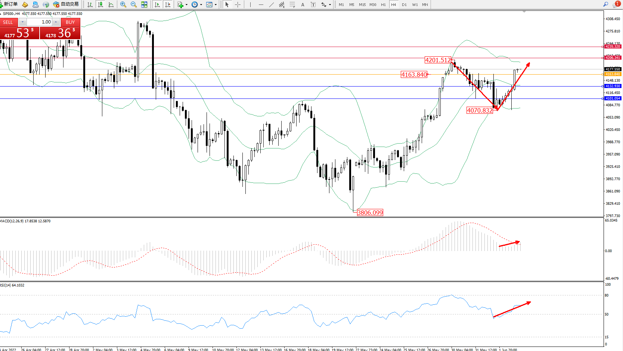Click the Zoom Out magnifier icon
Image resolution: width=623 pixels, height=351 pixels.
click(133, 4)
